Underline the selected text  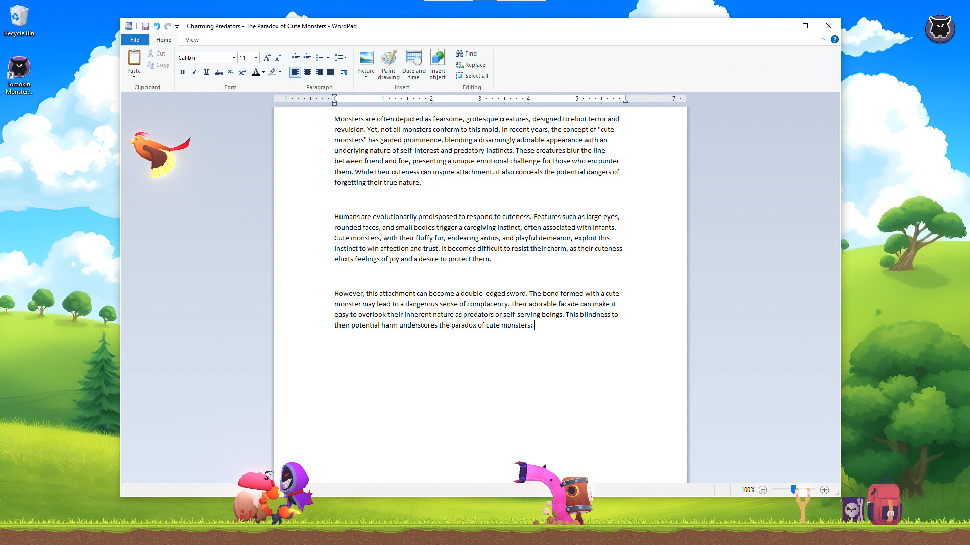206,72
